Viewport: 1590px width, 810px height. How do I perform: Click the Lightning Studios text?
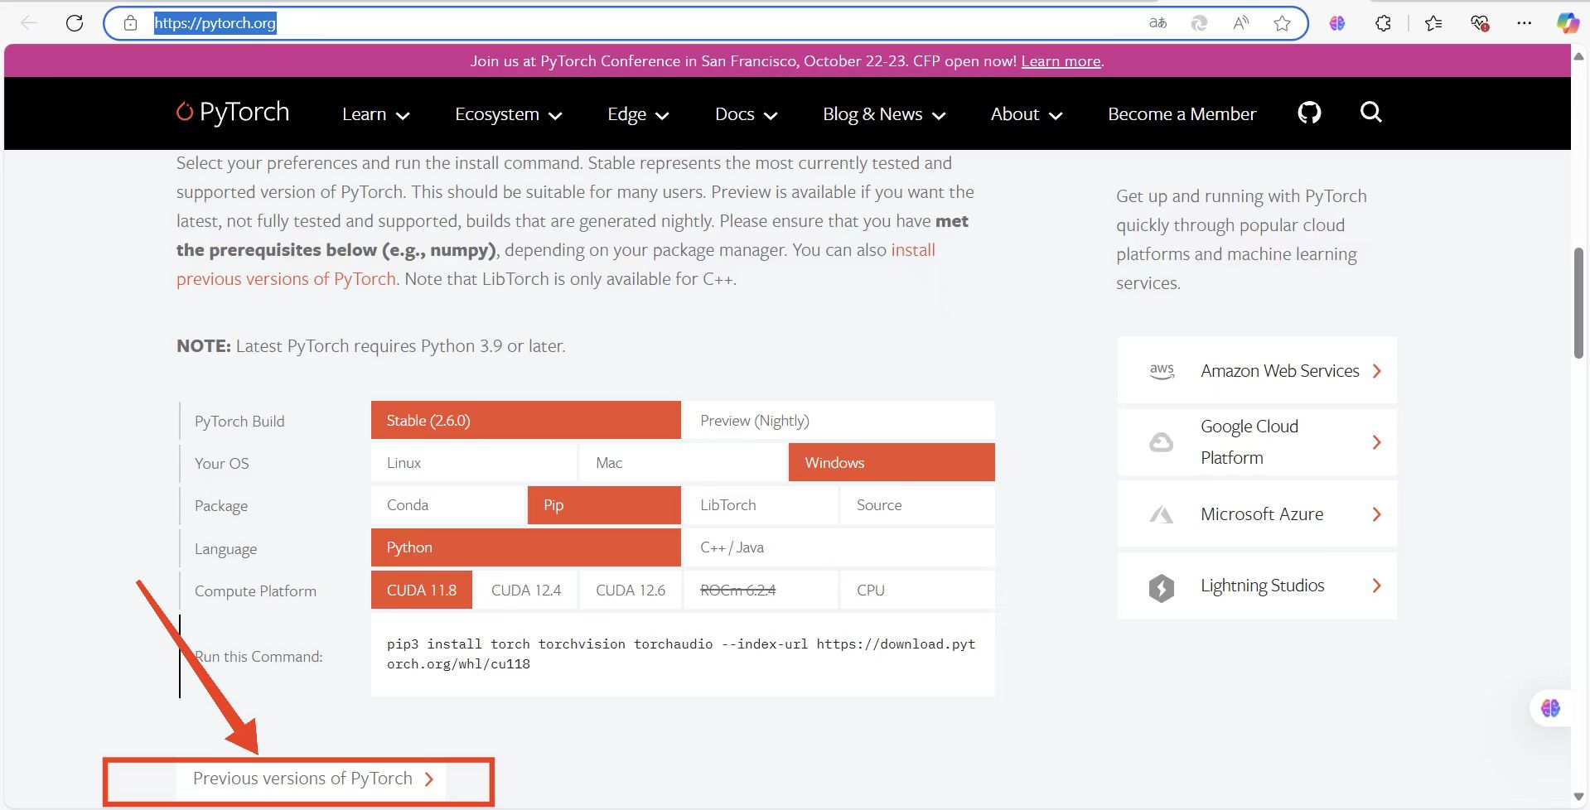tap(1263, 586)
